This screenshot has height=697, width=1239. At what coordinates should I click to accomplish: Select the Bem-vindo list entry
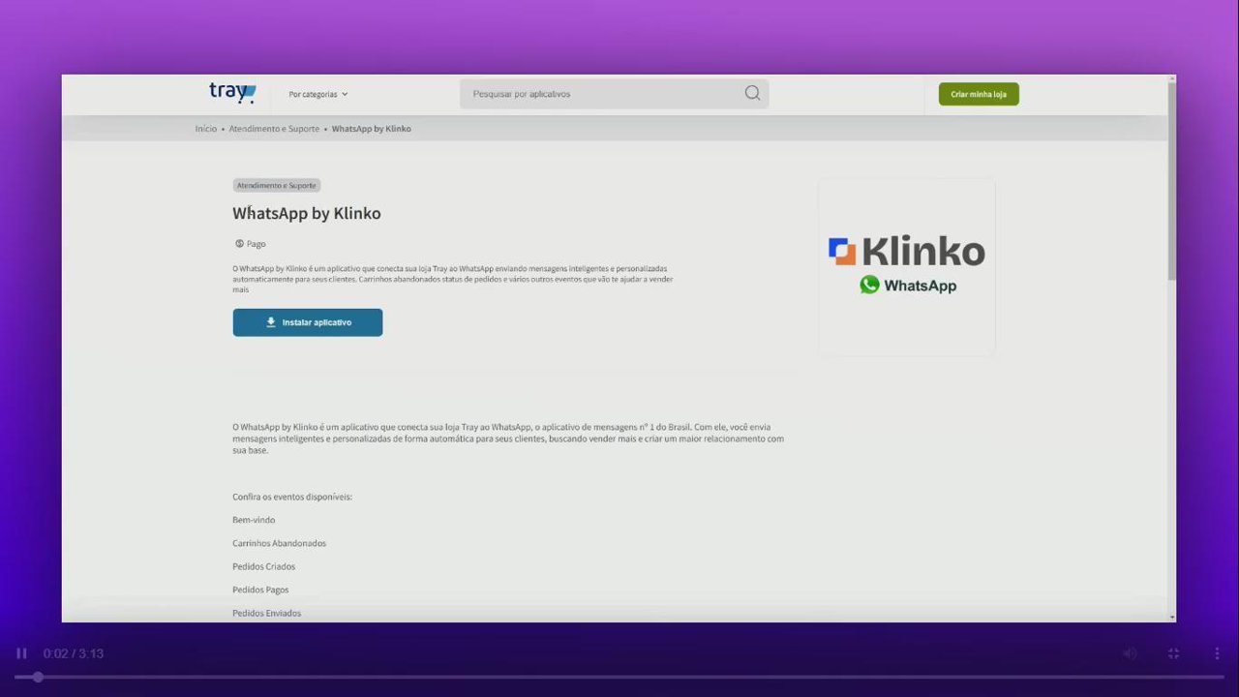(x=254, y=520)
